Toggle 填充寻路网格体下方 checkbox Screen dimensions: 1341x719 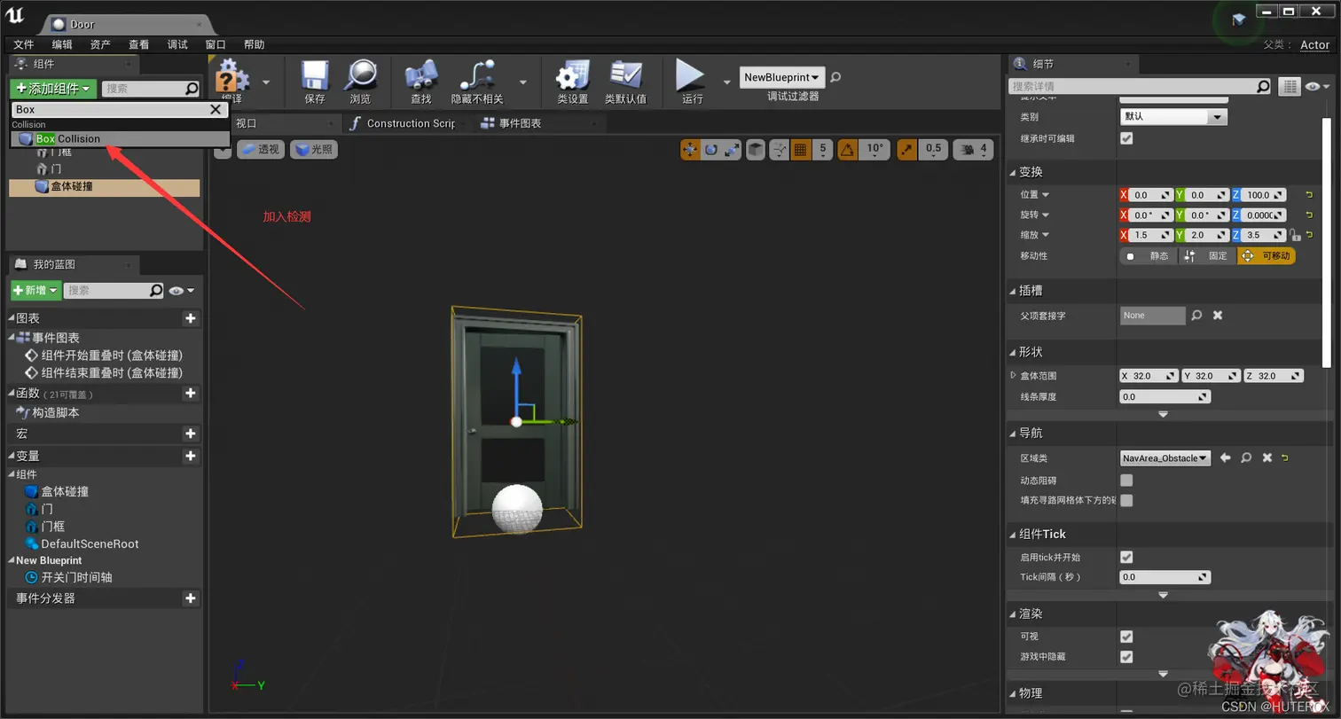coord(1126,501)
